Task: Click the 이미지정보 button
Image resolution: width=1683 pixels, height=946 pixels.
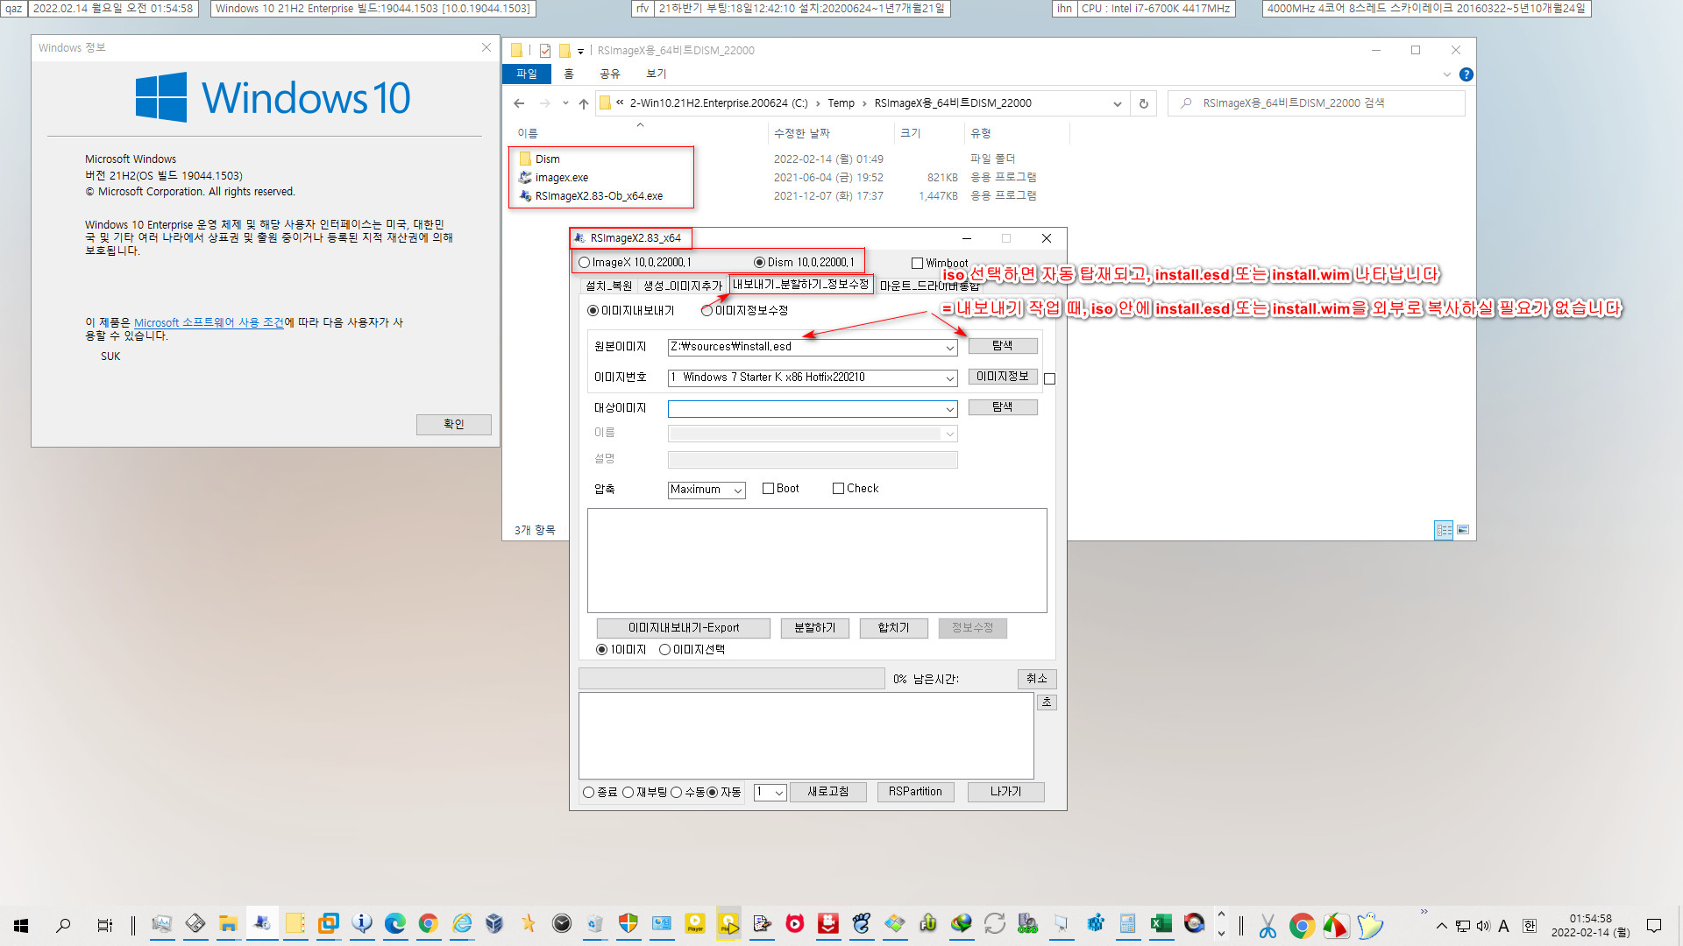Action: 1003,377
